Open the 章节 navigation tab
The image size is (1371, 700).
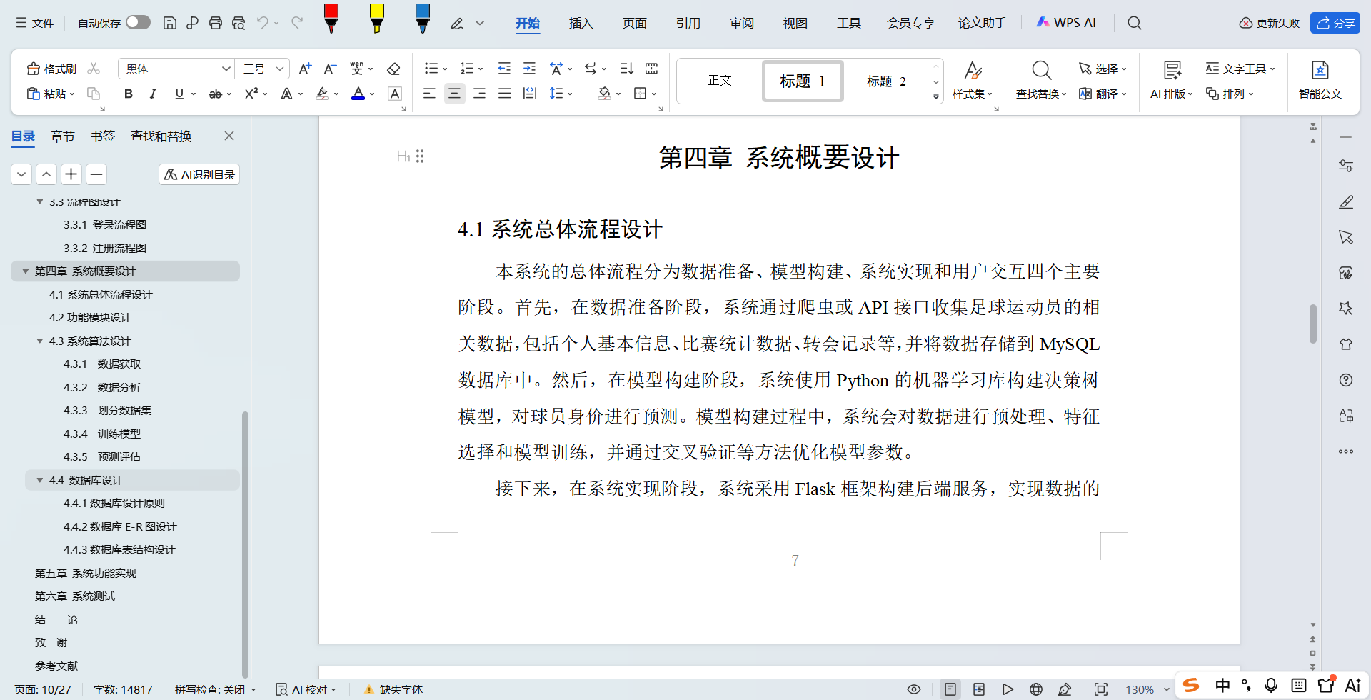tap(63, 136)
